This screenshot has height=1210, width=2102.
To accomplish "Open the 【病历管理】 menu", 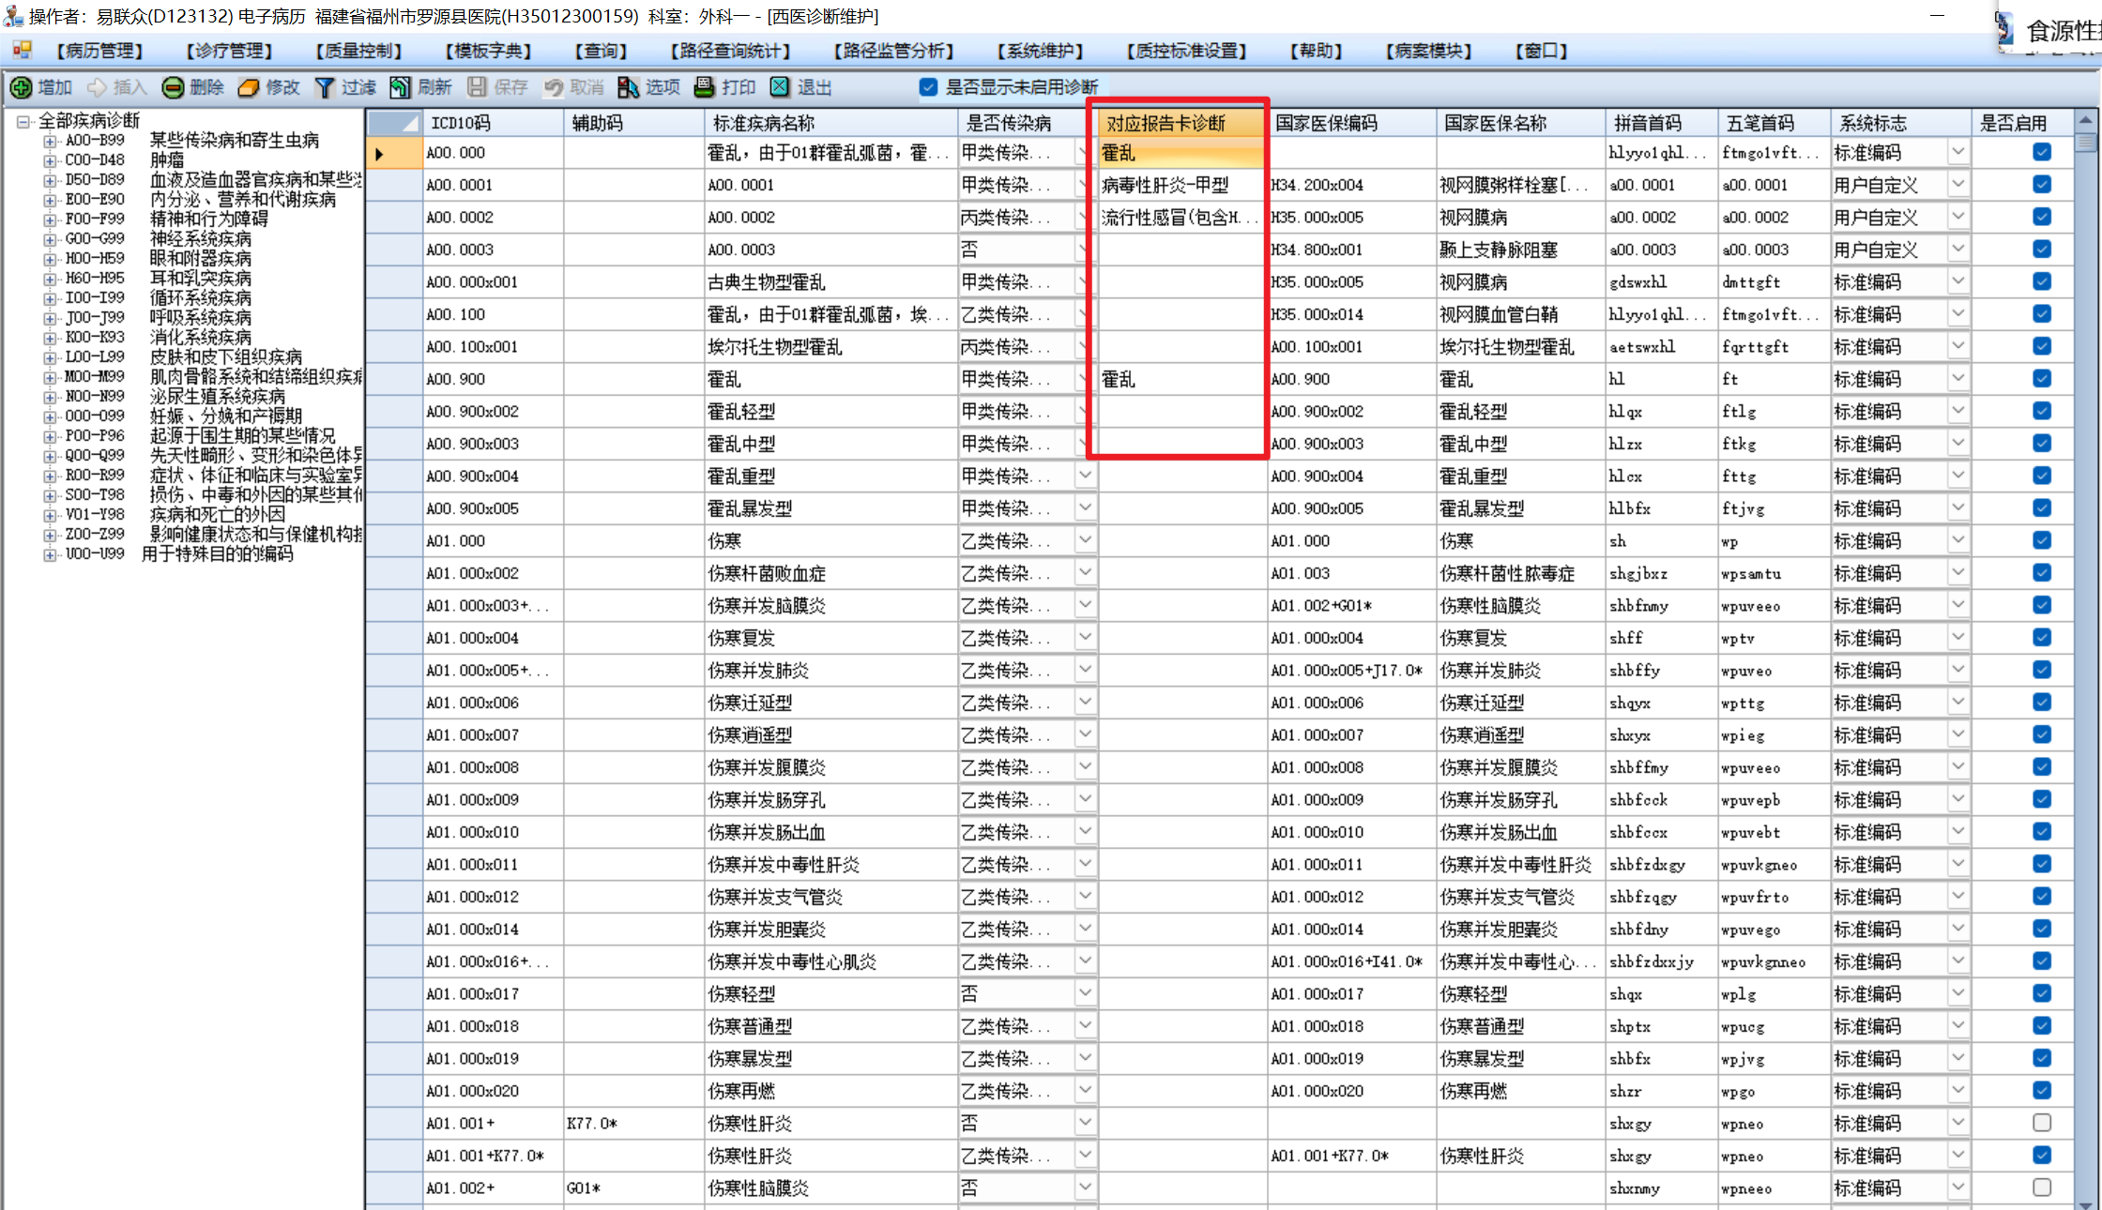I will pos(99,51).
